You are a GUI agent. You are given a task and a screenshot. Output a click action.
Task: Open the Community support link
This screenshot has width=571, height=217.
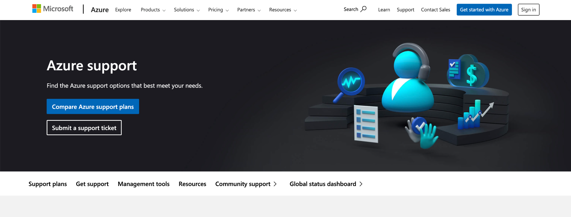click(246, 184)
